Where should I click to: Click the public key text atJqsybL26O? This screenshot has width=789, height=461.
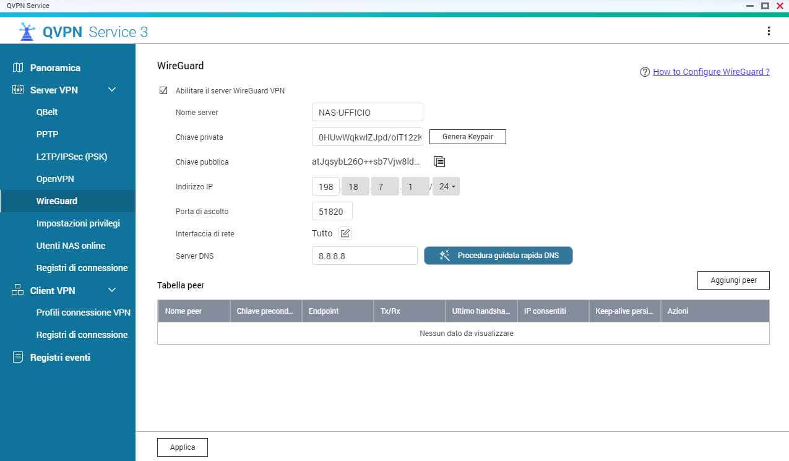[x=366, y=162]
